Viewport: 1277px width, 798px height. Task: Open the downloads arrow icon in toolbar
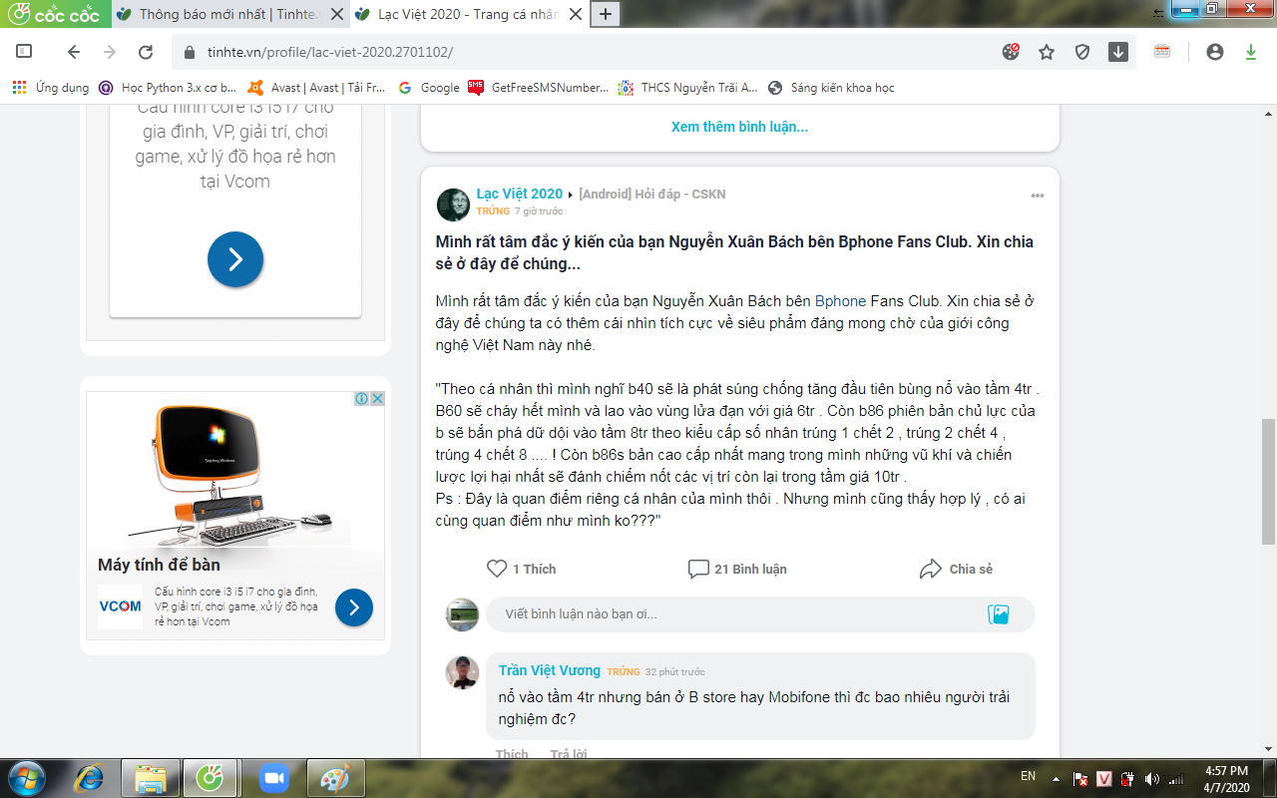[1118, 52]
